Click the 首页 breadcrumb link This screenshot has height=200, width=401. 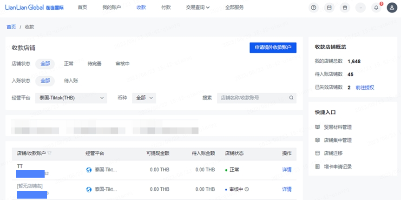pyautogui.click(x=11, y=27)
